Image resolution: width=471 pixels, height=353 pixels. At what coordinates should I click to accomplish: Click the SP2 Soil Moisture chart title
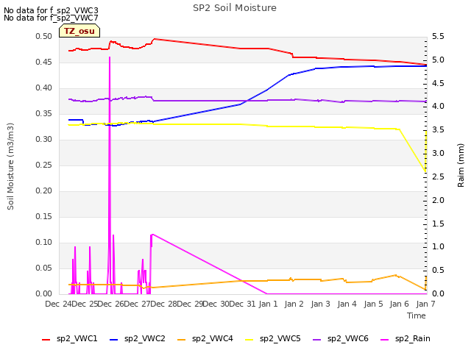[235, 8]
